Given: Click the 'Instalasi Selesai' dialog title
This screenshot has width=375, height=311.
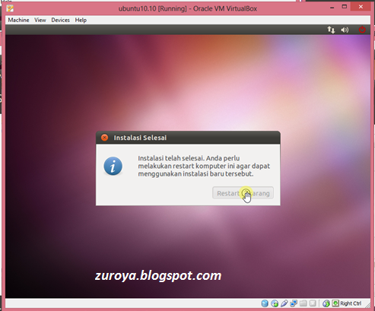Looking at the screenshot, I should (140, 138).
